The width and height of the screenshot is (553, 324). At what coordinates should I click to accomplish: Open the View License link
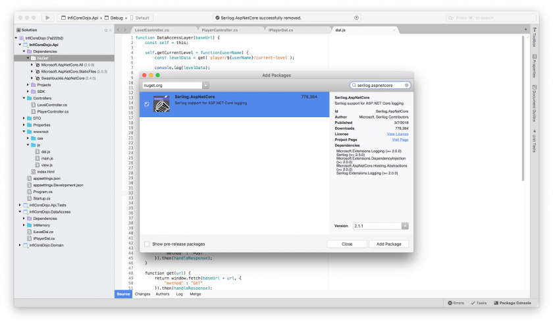pyautogui.click(x=398, y=134)
